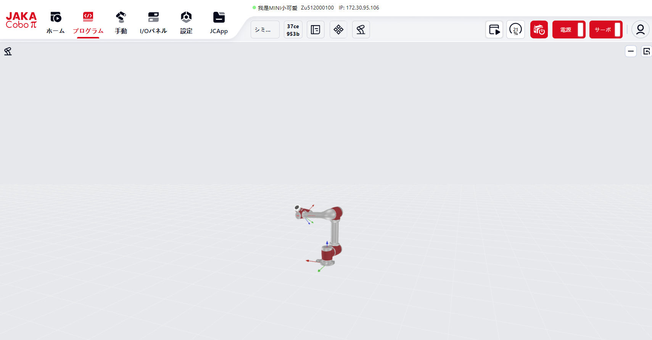Toggle the サーボ (Servo) switch
This screenshot has width=652, height=340.
pos(606,30)
